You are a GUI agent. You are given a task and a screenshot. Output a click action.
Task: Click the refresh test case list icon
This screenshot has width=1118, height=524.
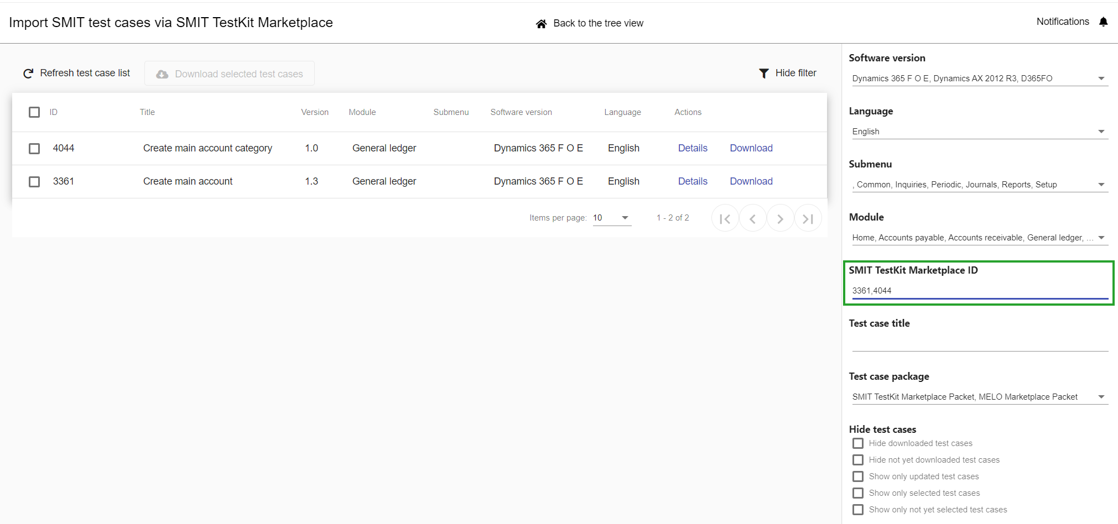tap(28, 74)
